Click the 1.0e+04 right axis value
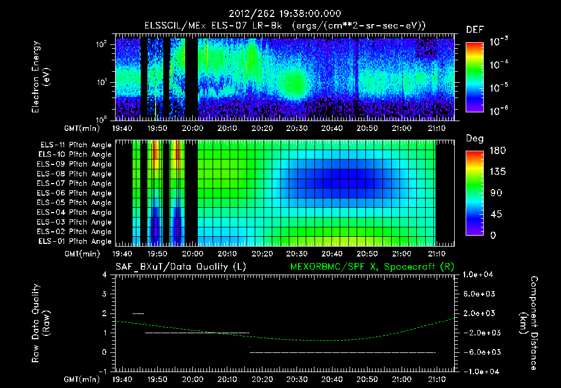 [478, 275]
